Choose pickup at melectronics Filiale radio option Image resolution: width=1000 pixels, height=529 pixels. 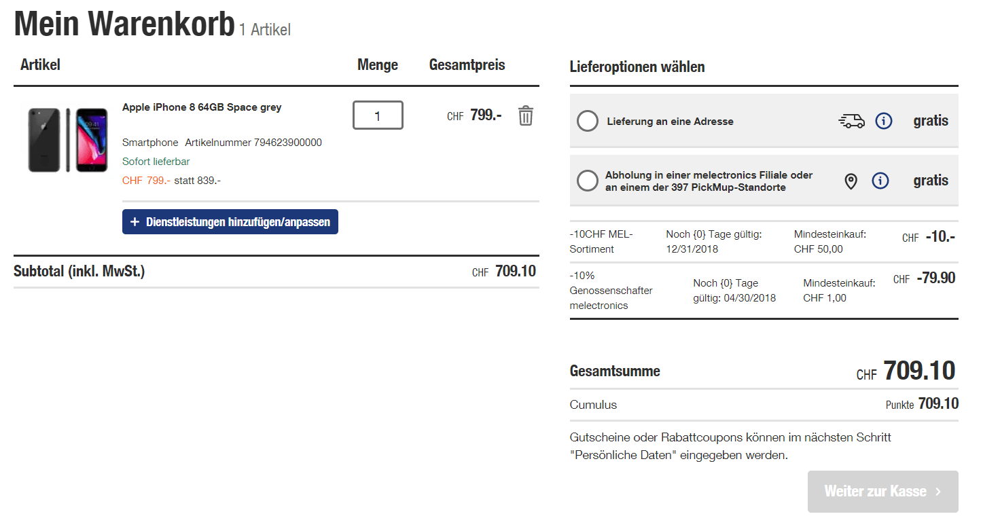tap(588, 181)
